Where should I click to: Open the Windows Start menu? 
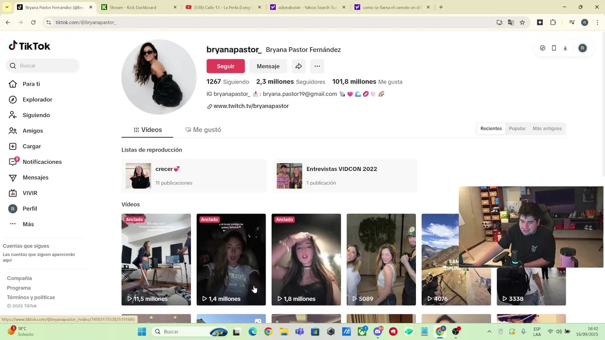coord(142,331)
